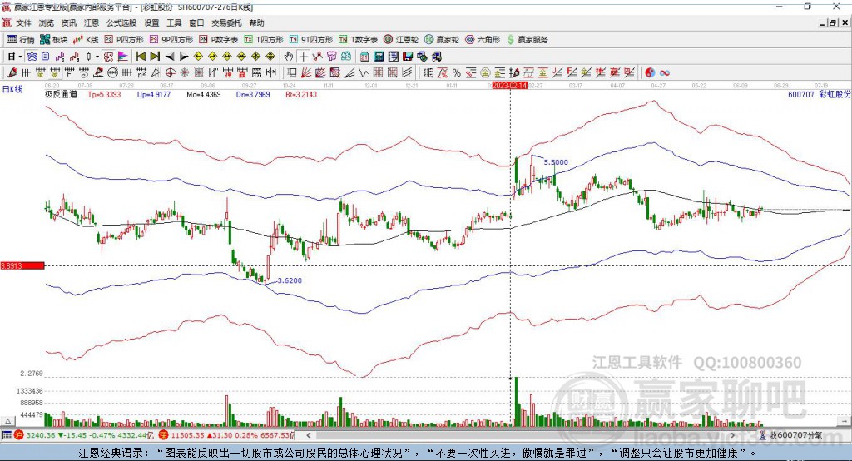This screenshot has height=461, width=852.
Task: Open the 工具 menu
Action: (x=174, y=22)
